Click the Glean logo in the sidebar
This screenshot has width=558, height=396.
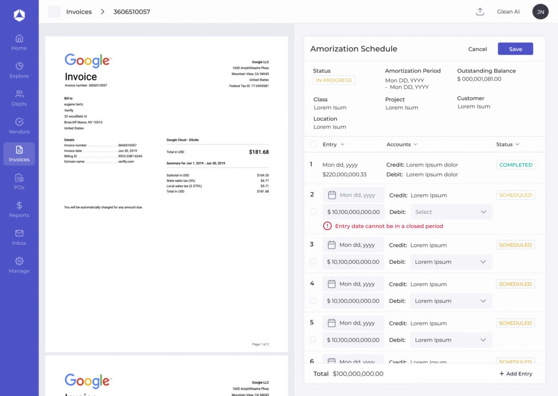pos(19,15)
